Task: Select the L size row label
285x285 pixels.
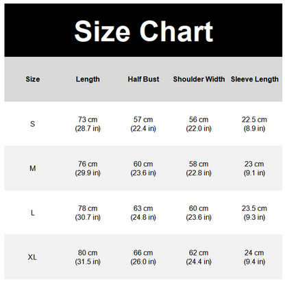Action: (x=33, y=213)
